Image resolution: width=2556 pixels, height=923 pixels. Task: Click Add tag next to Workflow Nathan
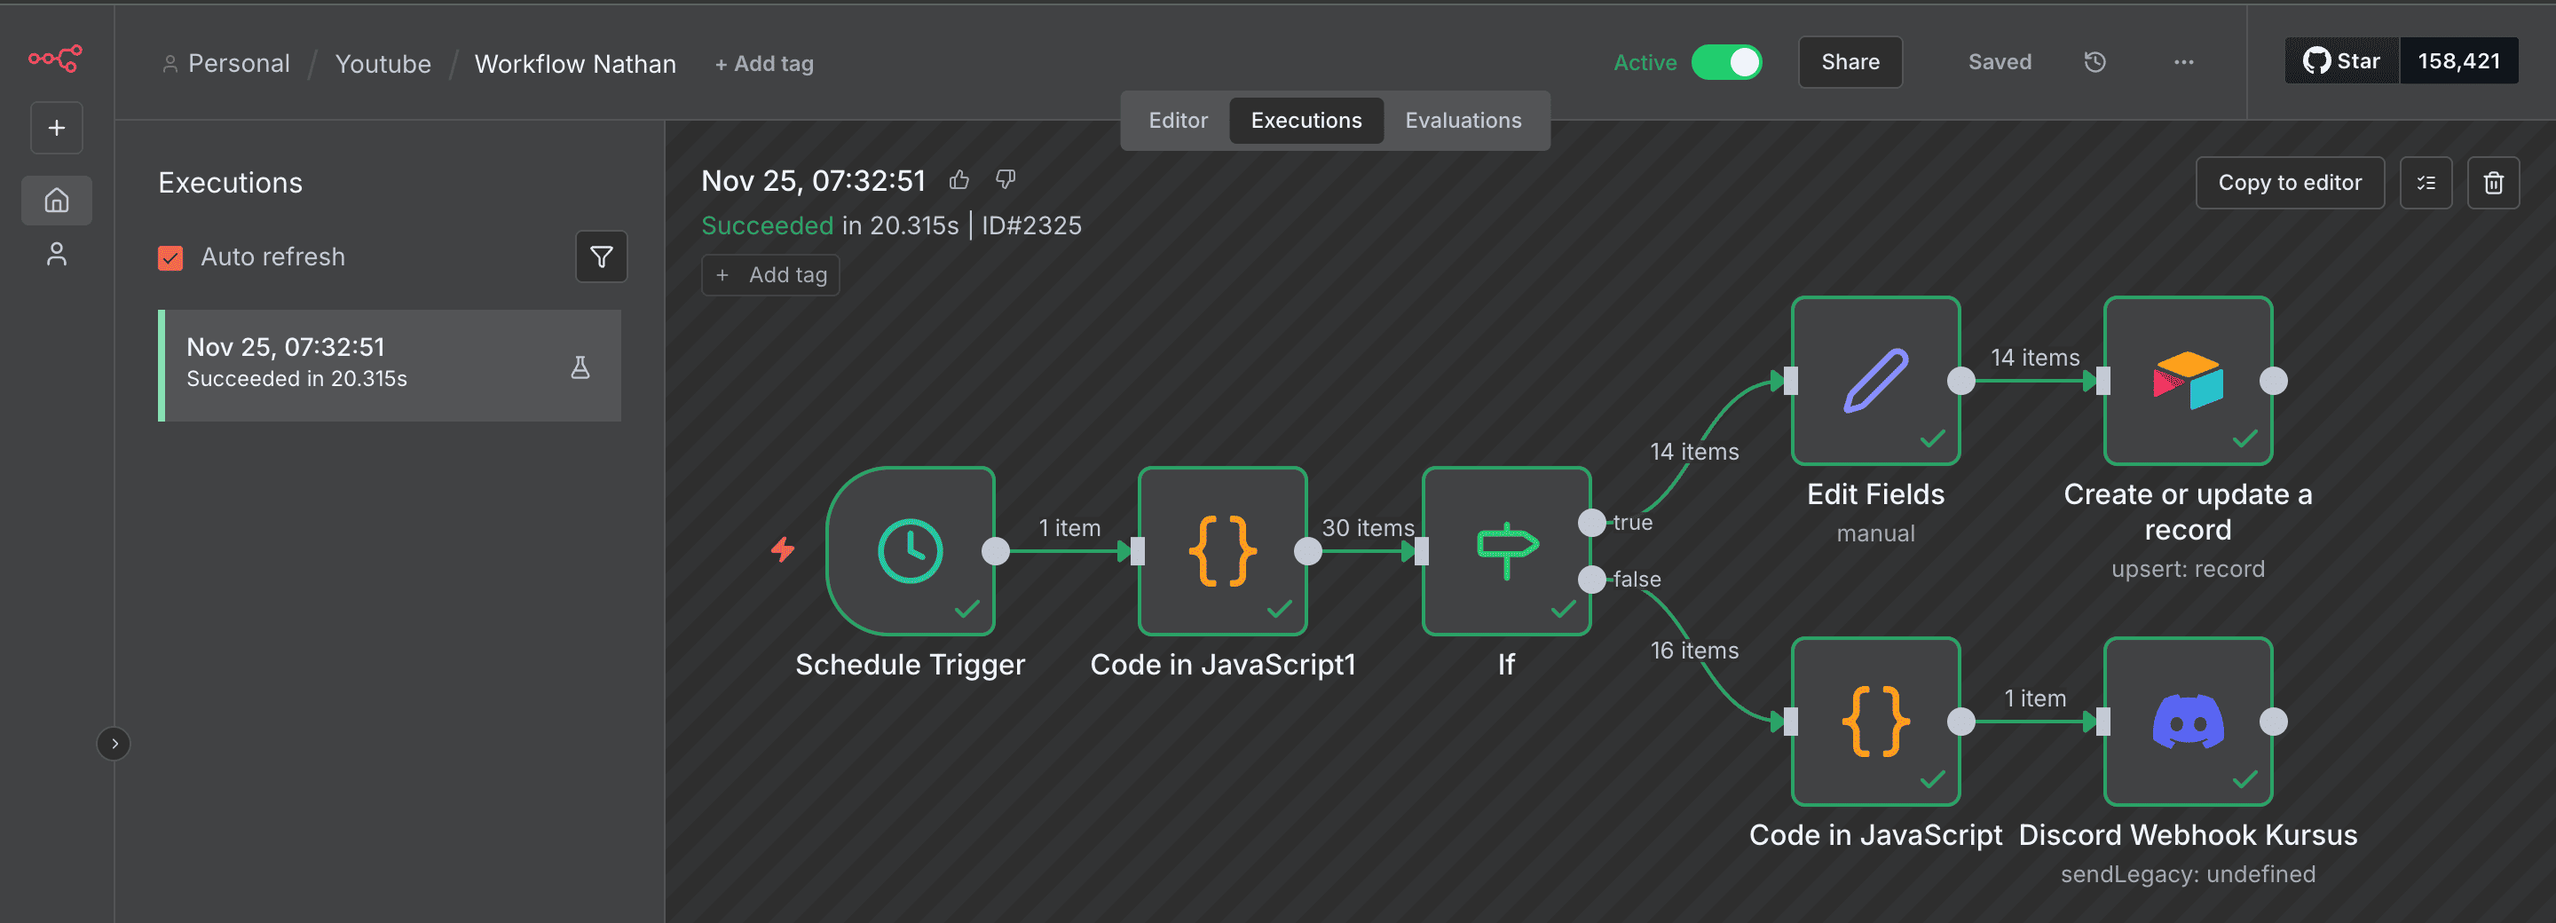coord(764,64)
